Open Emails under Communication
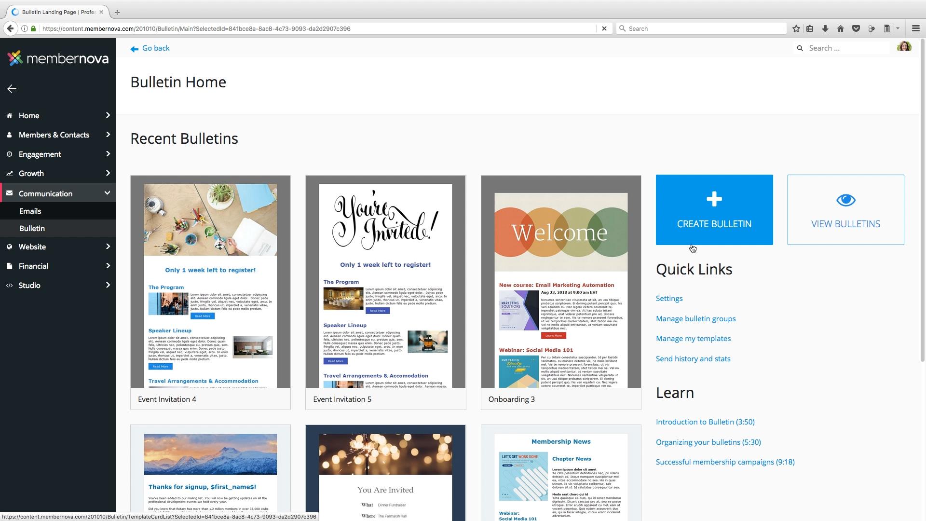This screenshot has width=926, height=521. pos(30,211)
